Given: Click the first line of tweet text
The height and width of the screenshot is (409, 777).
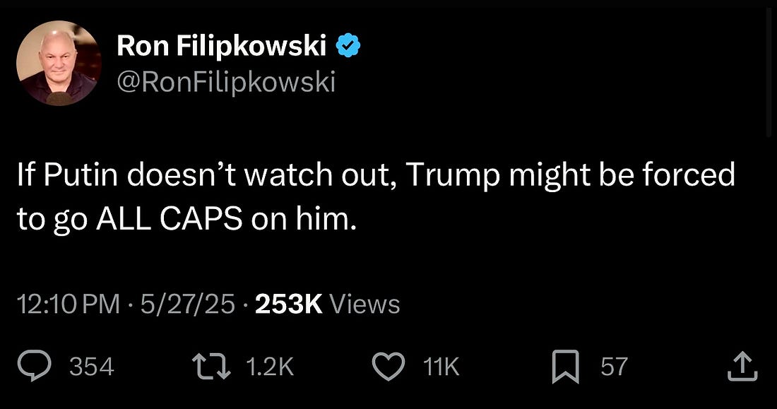Looking at the screenshot, I should click(x=376, y=175).
